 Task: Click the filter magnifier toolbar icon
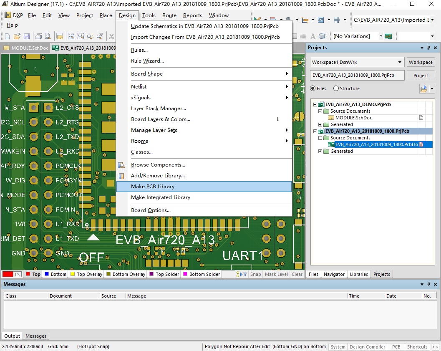(100, 36)
